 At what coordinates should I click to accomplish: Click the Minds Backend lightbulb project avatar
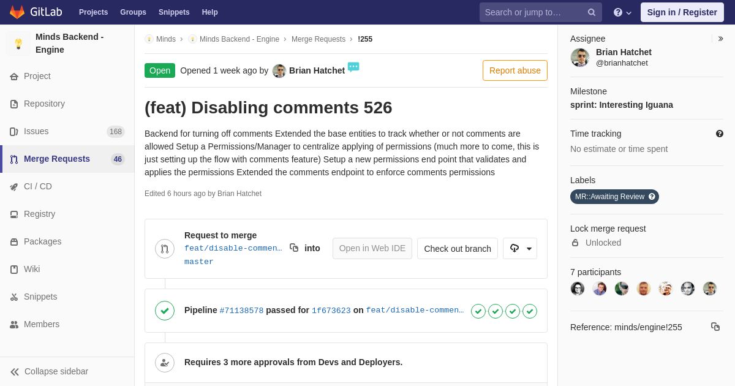(x=18, y=44)
